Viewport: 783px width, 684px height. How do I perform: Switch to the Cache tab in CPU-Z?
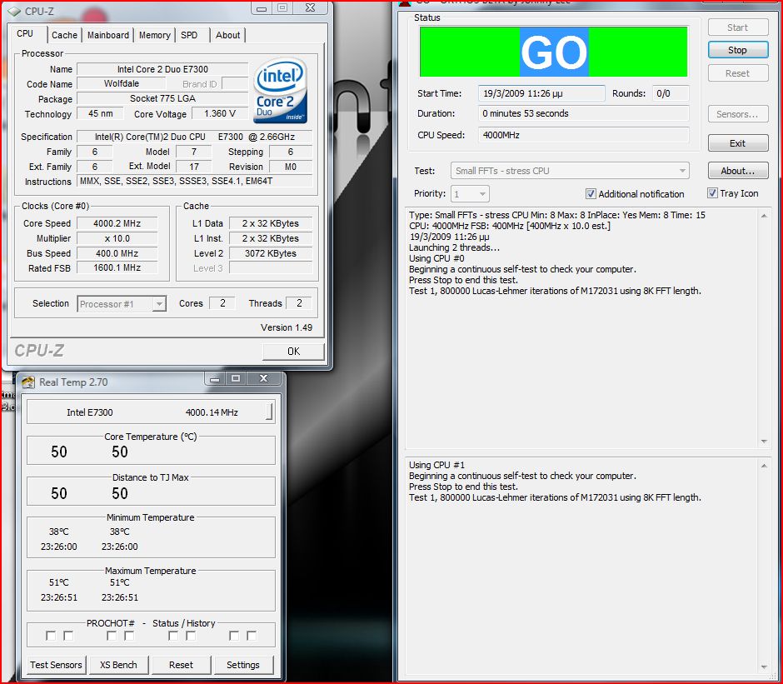click(x=64, y=35)
